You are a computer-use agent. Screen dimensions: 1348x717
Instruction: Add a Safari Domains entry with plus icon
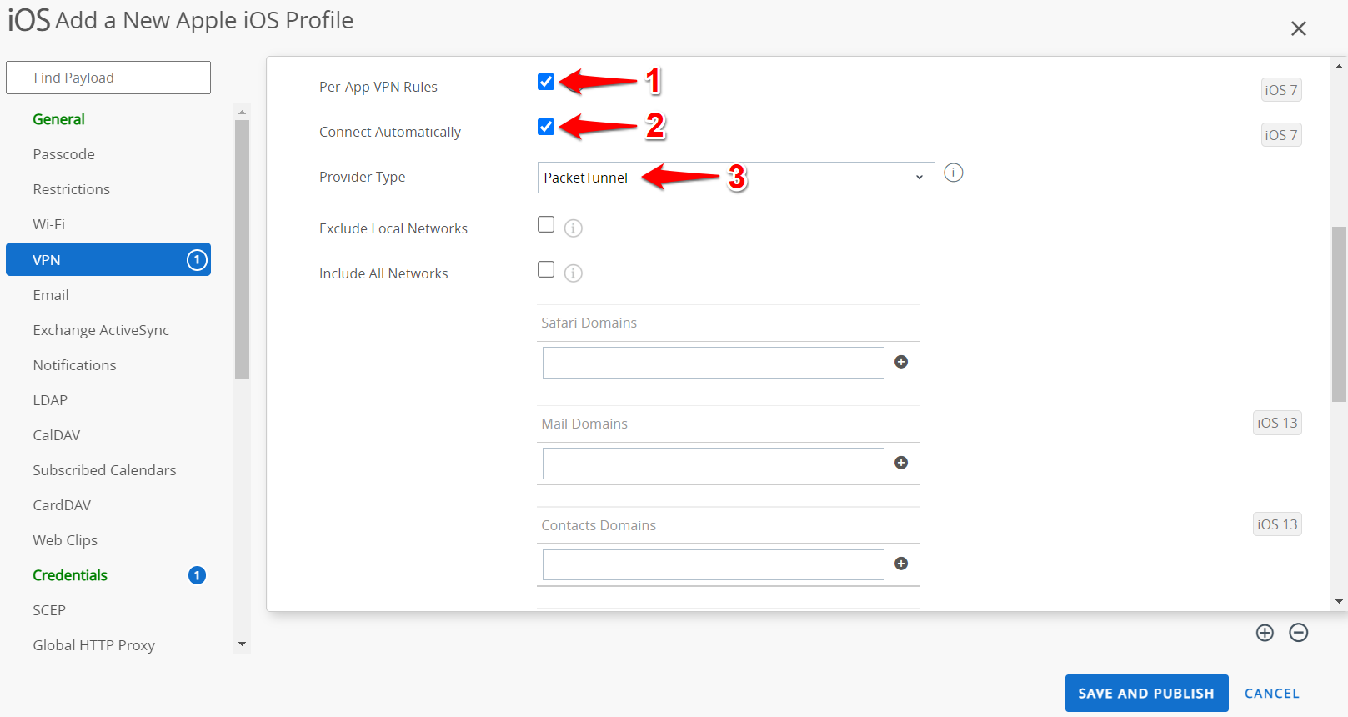click(901, 362)
